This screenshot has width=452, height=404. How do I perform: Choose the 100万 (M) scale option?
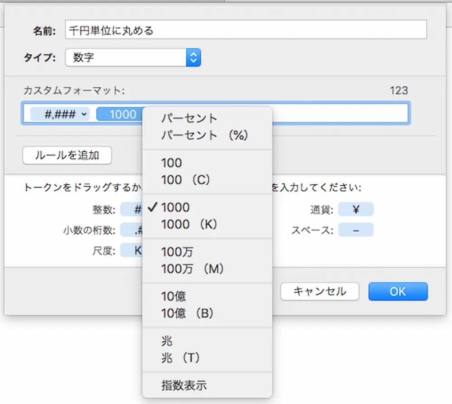(193, 269)
